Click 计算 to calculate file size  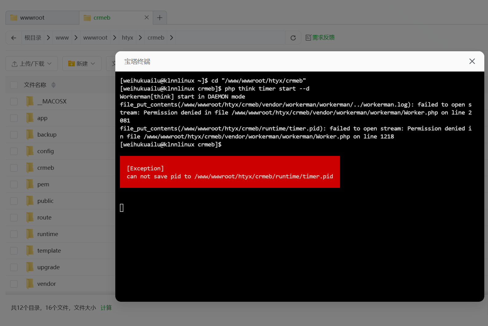click(x=106, y=308)
